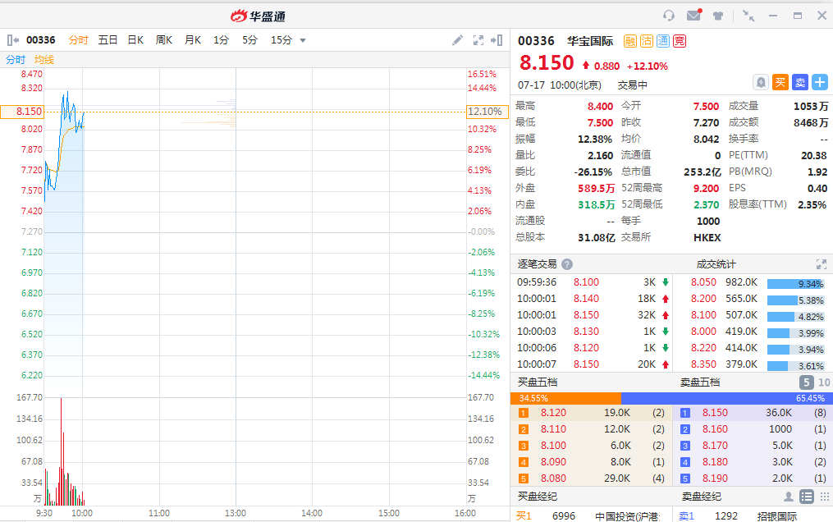The width and height of the screenshot is (833, 522).
Task: Open the mail messages icon
Action: click(x=693, y=16)
